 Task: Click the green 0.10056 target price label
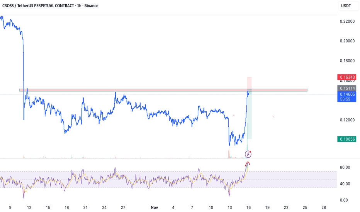point(347,139)
